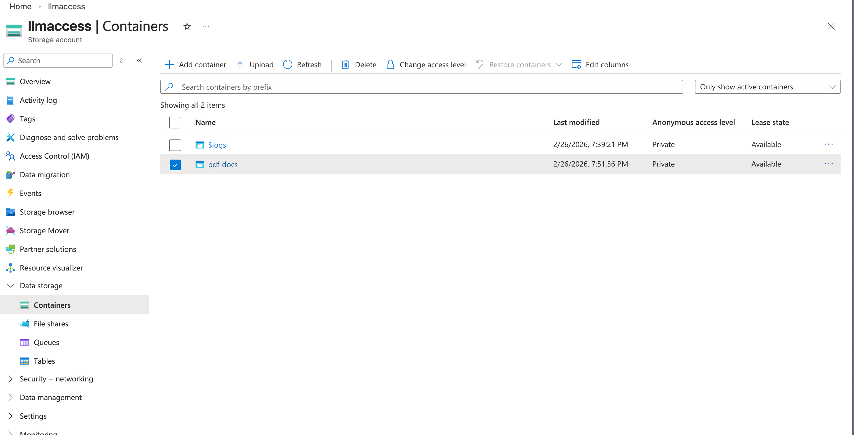
Task: Click Home breadcrumb link
Action: click(20, 6)
